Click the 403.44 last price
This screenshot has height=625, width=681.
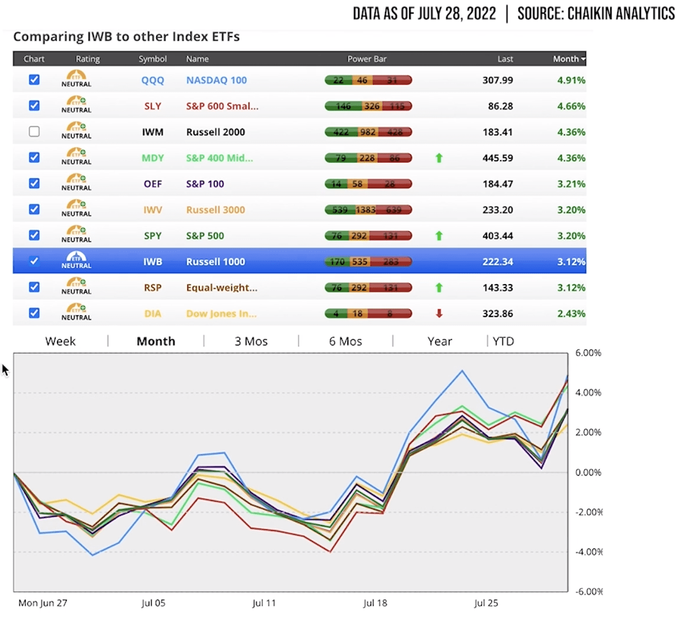point(498,236)
